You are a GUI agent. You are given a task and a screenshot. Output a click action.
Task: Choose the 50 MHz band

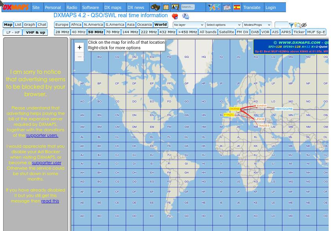coord(96,32)
